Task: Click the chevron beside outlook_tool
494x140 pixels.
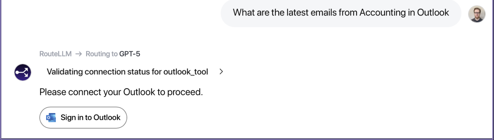Action: [x=221, y=72]
